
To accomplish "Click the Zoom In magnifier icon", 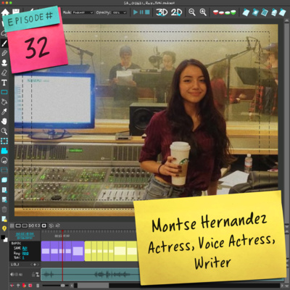I will point(203,12).
